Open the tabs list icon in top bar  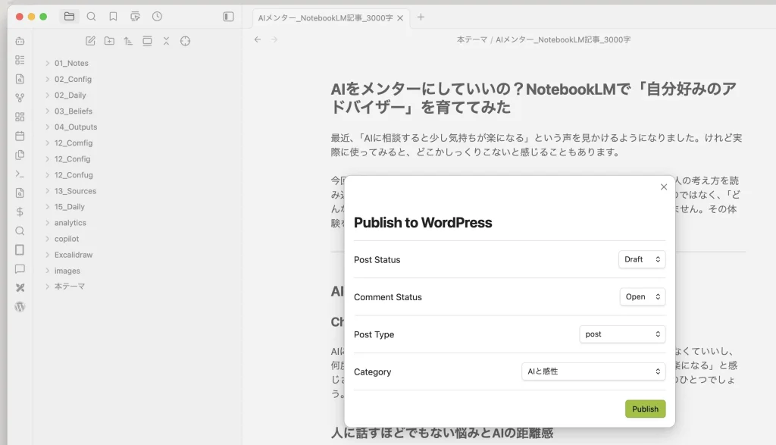pos(135,17)
